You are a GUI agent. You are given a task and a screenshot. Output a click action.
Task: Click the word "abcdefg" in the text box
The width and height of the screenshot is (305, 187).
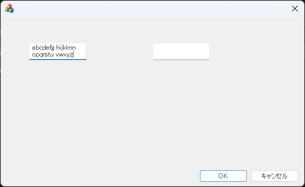43,48
